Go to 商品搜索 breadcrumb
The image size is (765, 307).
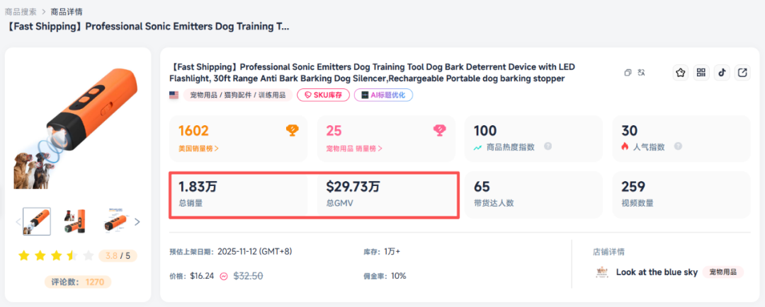pos(21,11)
